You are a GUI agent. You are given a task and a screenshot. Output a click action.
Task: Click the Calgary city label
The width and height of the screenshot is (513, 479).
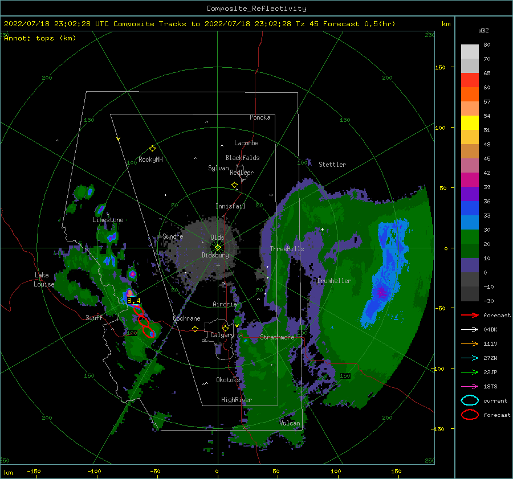(222, 335)
